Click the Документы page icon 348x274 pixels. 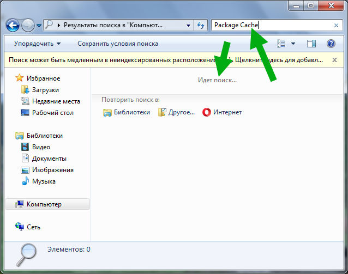pyautogui.click(x=25, y=158)
